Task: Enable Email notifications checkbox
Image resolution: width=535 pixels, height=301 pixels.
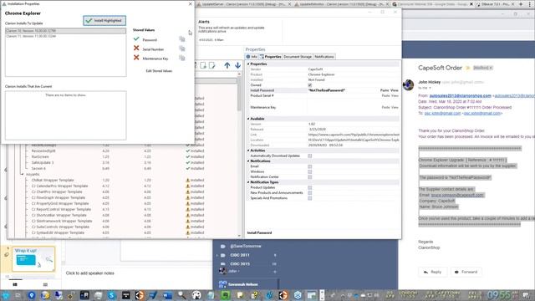Action: tap(310, 166)
